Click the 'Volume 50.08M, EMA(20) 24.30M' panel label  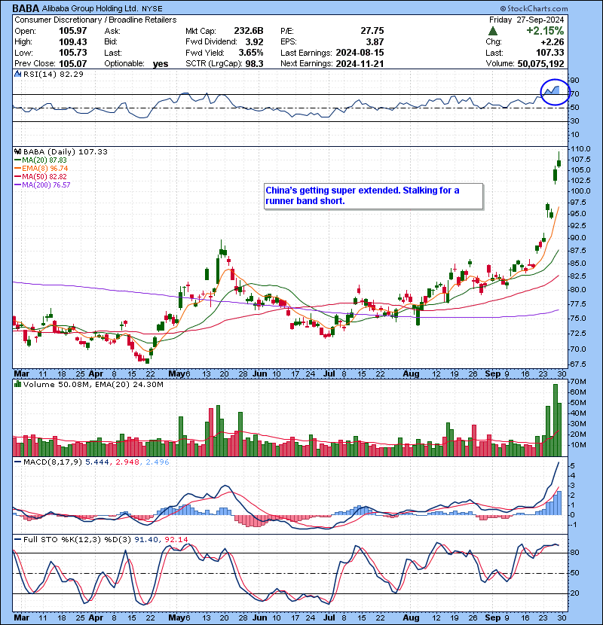(x=93, y=385)
